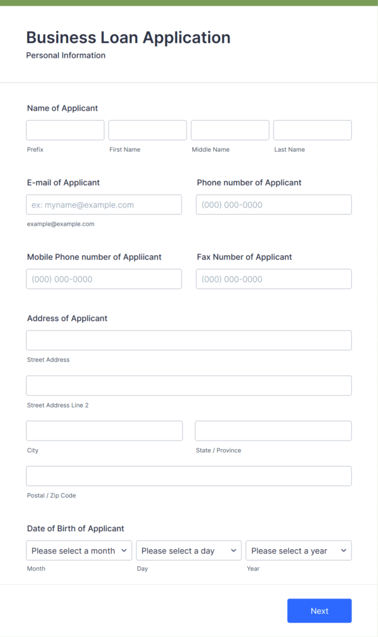Click the Prefix name field
Screen dimensions: 378x637
[65, 130]
